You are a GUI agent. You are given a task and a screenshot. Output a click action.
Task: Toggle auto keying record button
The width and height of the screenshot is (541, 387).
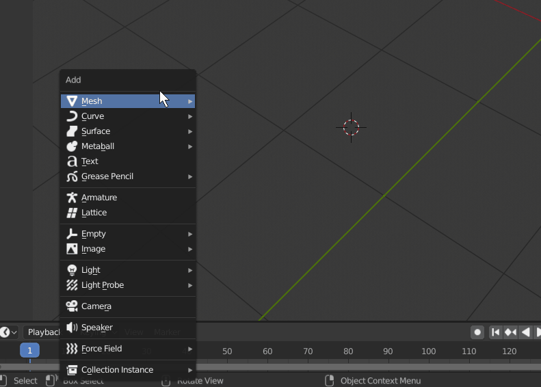[x=477, y=332]
